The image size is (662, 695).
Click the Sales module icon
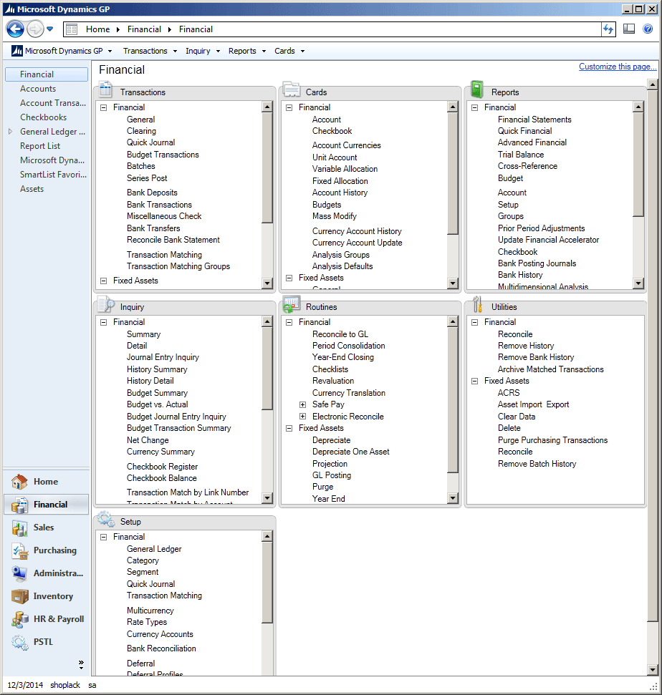(x=19, y=528)
